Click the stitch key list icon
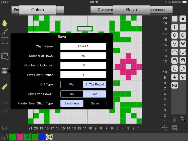The width and height of the screenshot is (188, 141). pyautogui.click(x=175, y=128)
